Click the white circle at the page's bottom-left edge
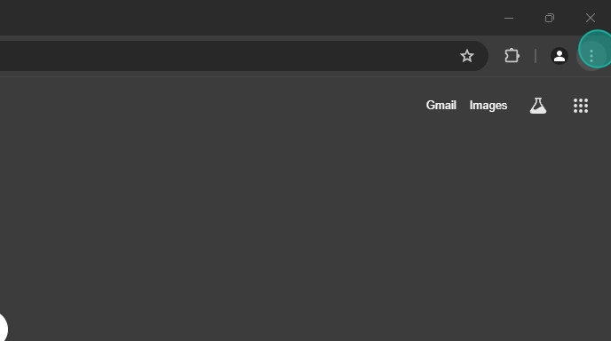 point(4,328)
